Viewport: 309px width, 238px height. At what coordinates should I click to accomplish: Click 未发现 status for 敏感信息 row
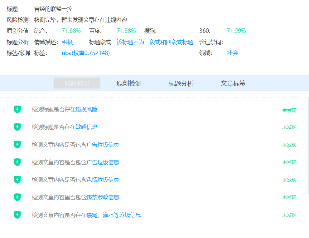(289, 127)
